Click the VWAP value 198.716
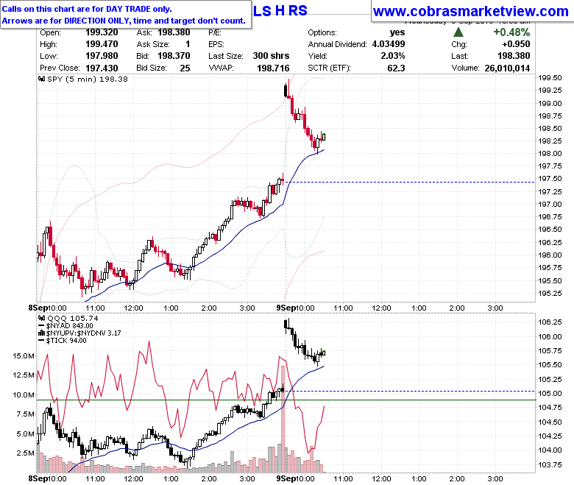 [273, 68]
